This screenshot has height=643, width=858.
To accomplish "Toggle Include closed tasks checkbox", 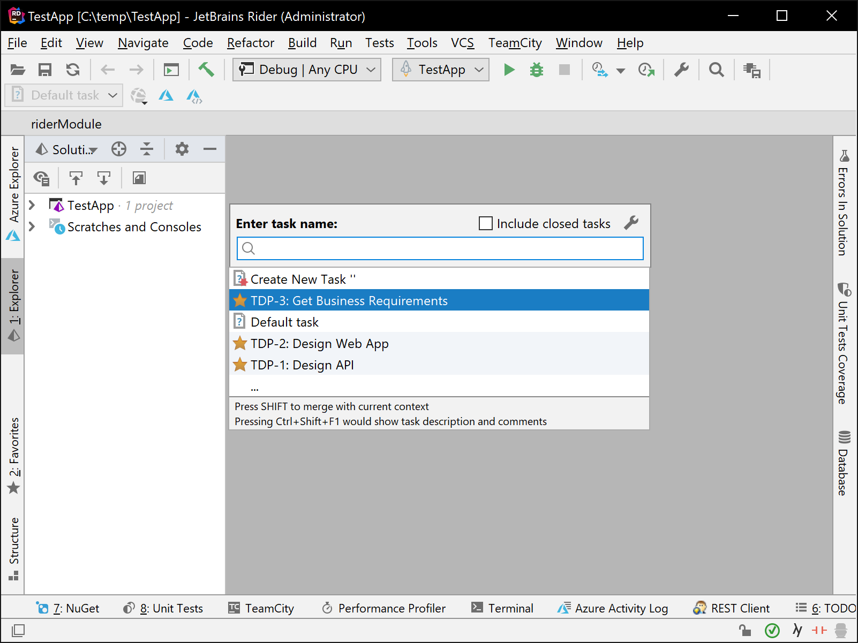I will pos(486,223).
